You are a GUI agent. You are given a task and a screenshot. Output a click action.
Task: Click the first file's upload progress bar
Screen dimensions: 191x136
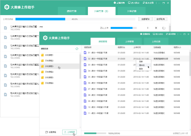123,28
